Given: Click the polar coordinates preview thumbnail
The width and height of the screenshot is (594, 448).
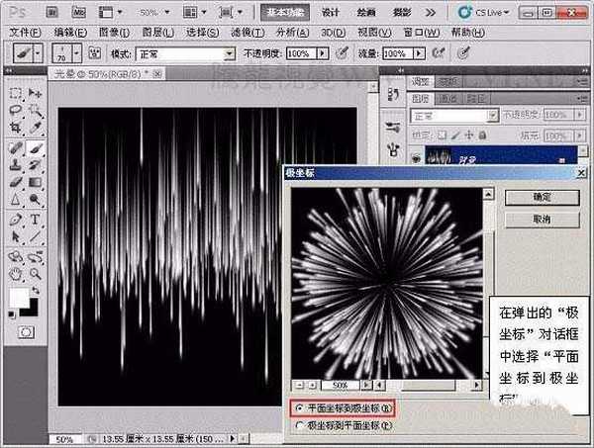Looking at the screenshot, I should (x=386, y=282).
